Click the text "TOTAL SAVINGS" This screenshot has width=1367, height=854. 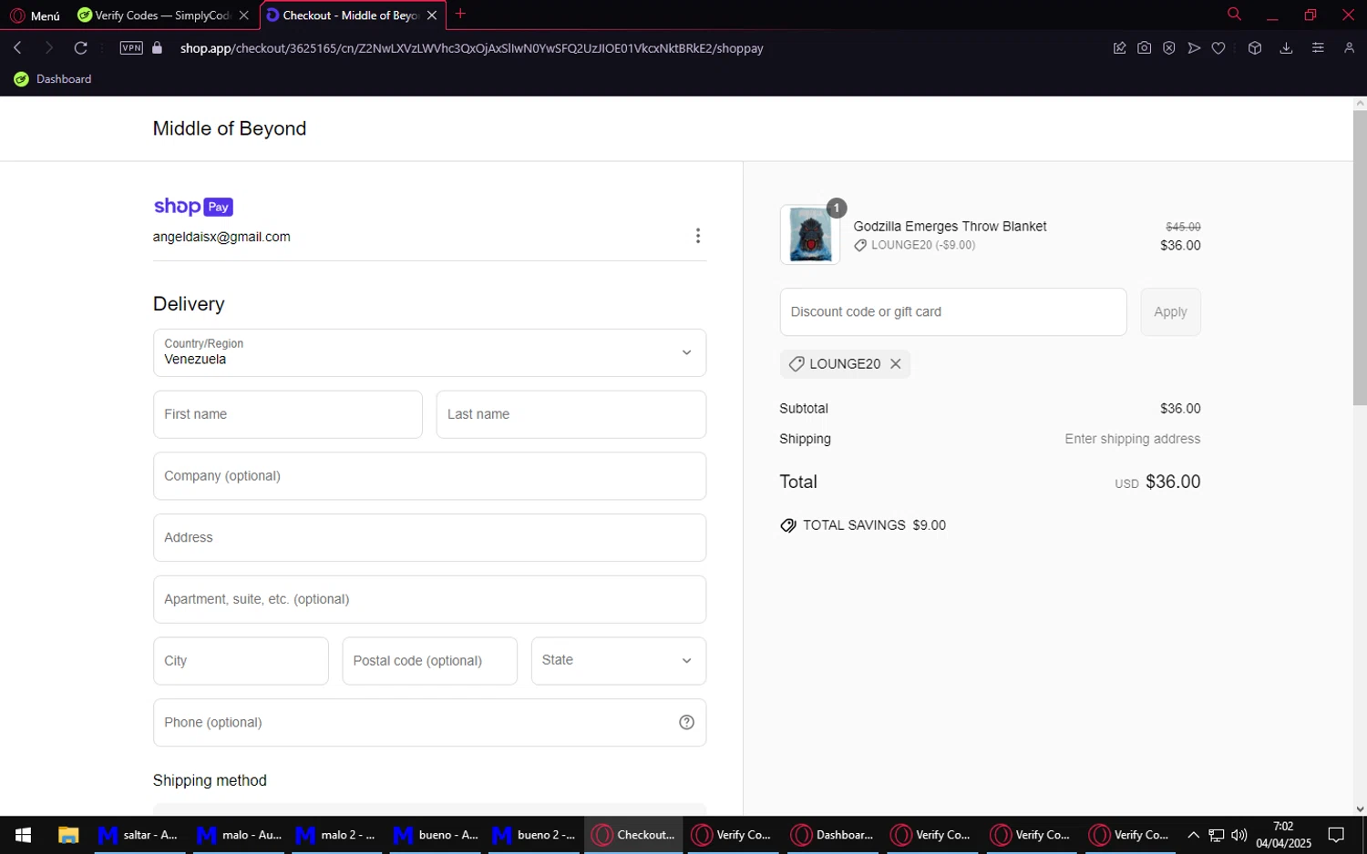854,525
